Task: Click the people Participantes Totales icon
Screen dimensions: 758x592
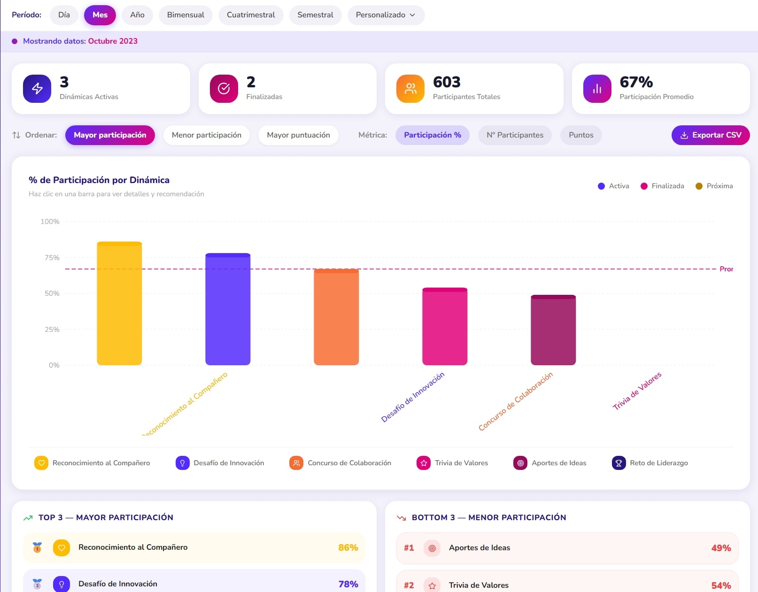Action: (410, 89)
